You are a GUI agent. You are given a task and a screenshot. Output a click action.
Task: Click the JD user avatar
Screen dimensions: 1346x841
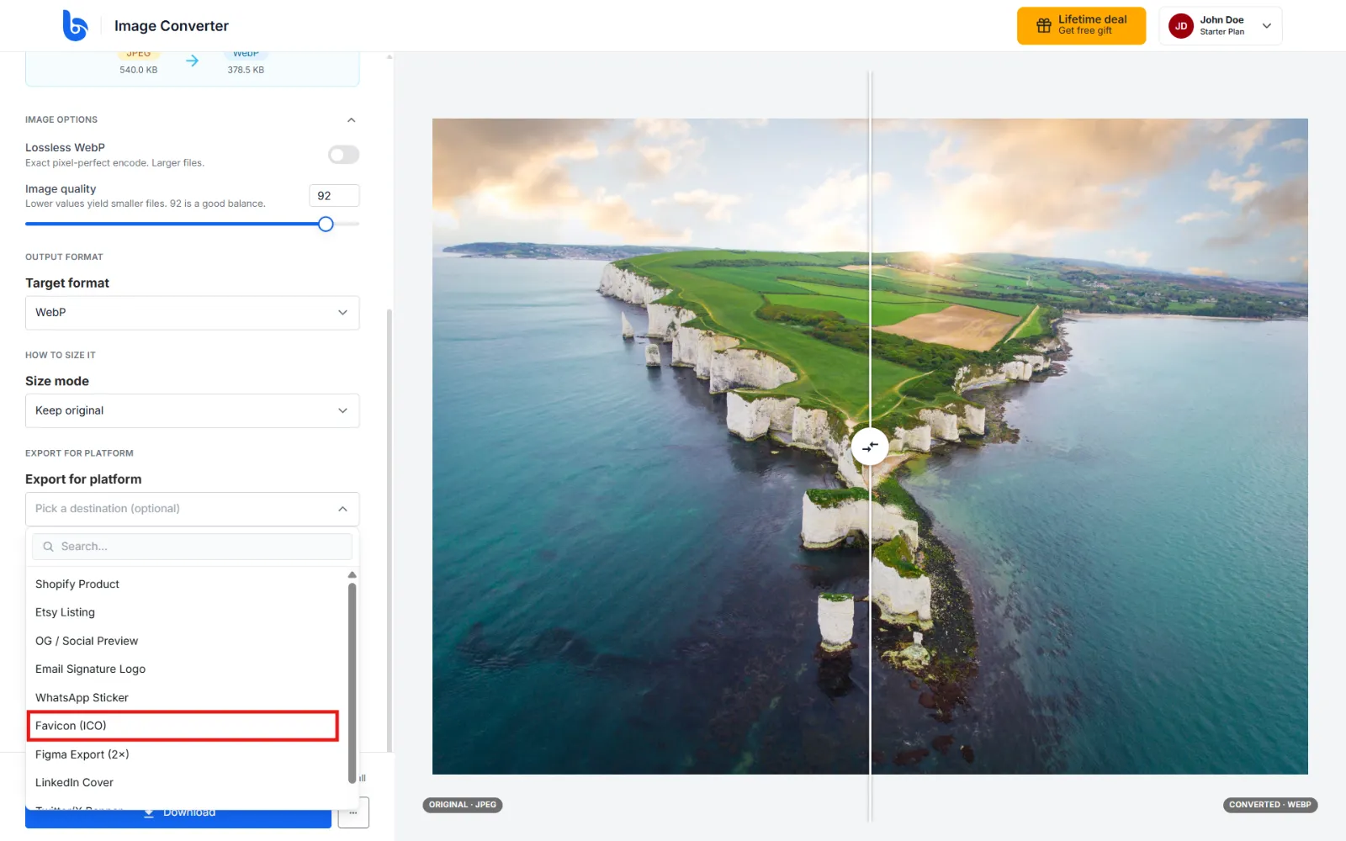pyautogui.click(x=1180, y=26)
